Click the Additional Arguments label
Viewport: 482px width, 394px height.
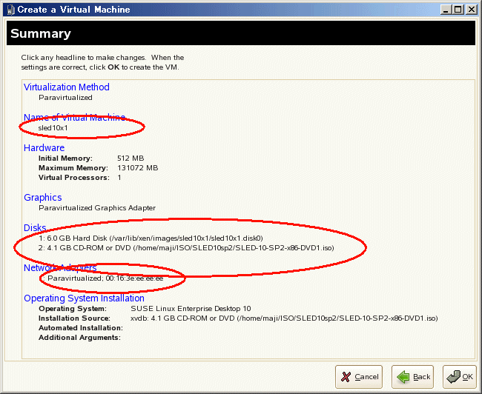(79, 338)
